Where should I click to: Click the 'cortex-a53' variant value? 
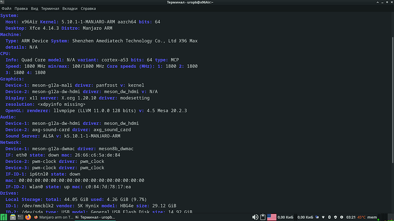115,60
